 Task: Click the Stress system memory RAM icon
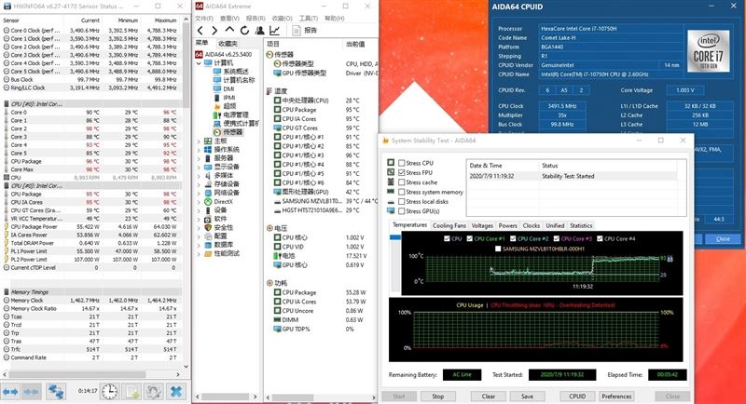coord(391,192)
